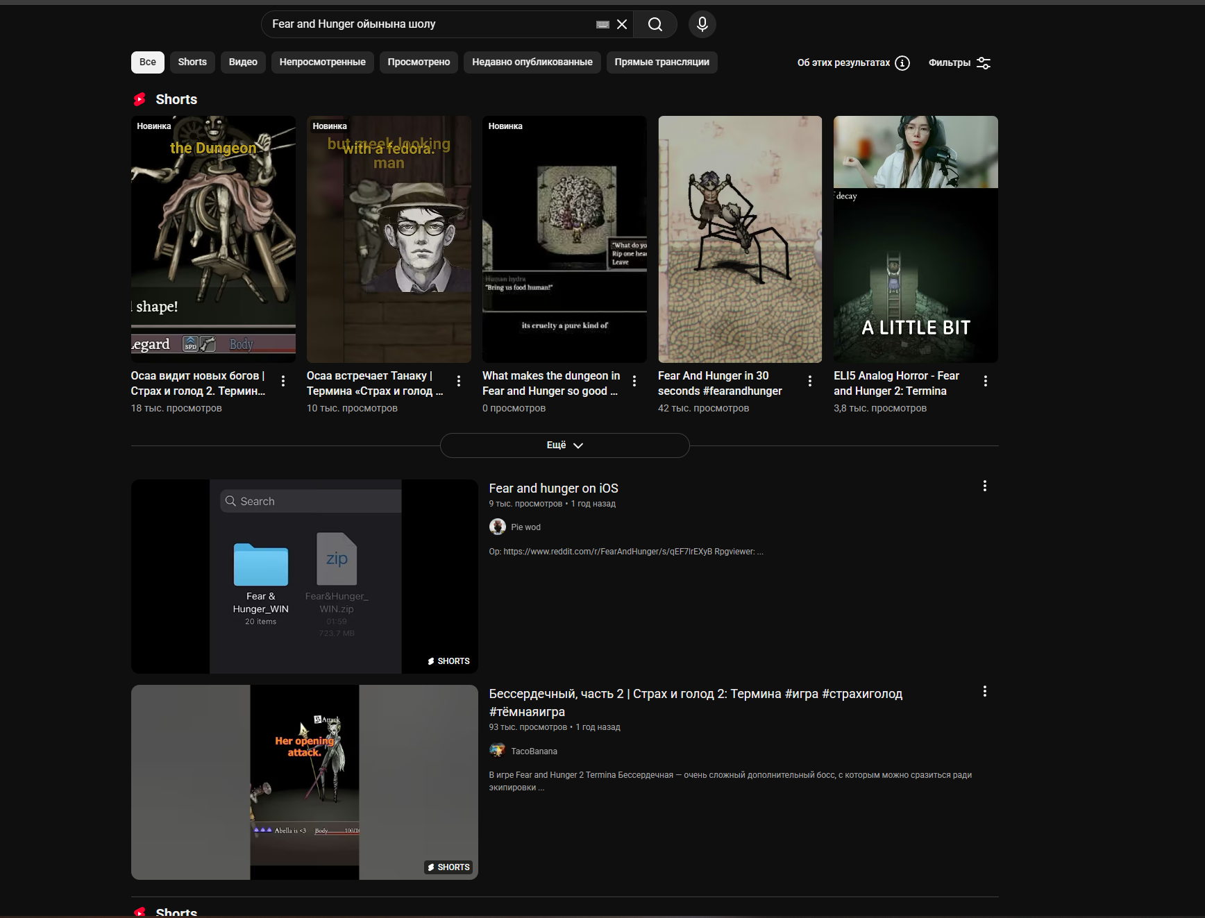Click the microphone voice search icon
Image resolution: width=1205 pixels, height=918 pixels.
pyautogui.click(x=702, y=24)
